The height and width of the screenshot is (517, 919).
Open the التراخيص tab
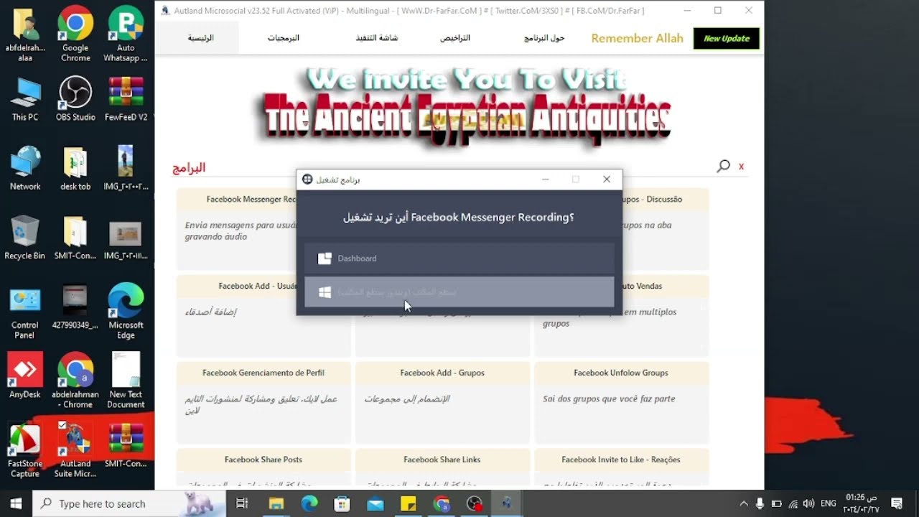[x=455, y=38]
